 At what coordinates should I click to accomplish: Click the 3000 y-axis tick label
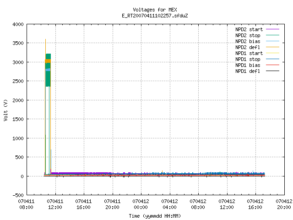point(18,62)
